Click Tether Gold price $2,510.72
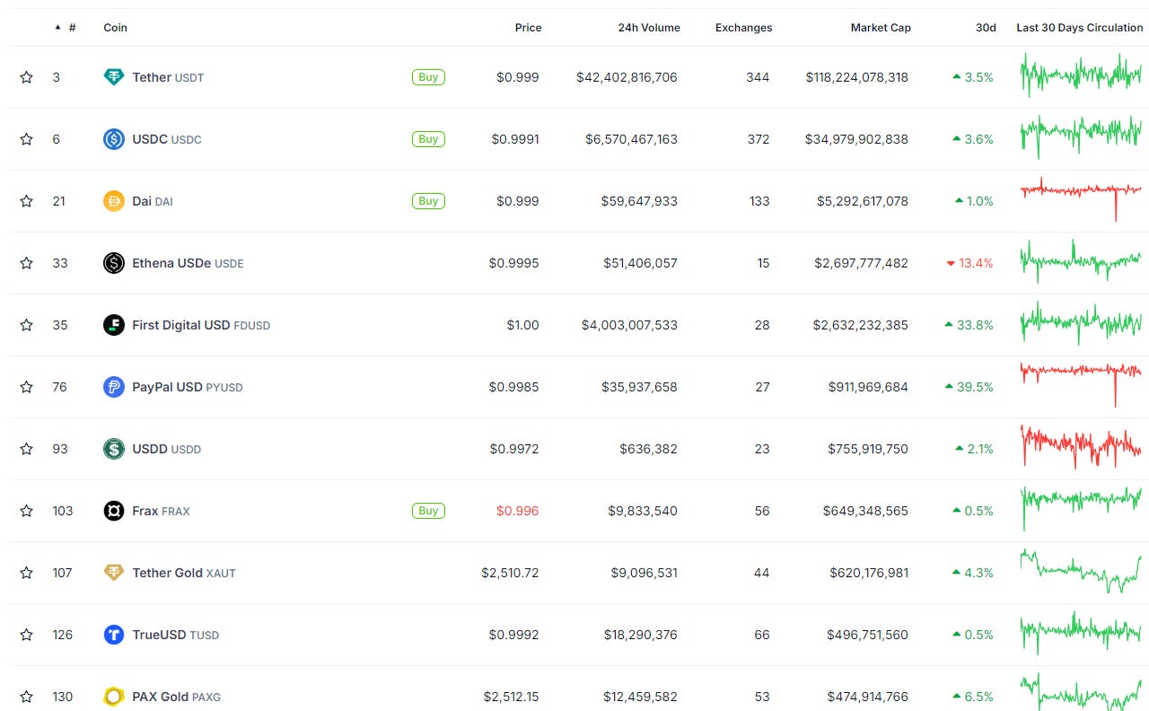Image resolution: width=1149 pixels, height=711 pixels. click(x=510, y=573)
